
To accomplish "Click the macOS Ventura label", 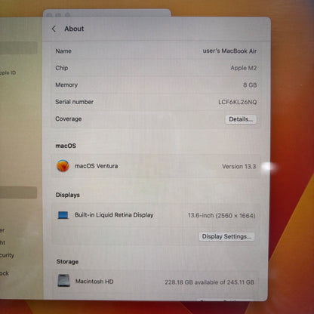I will tap(97, 166).
